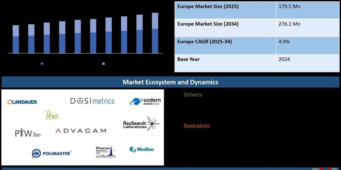Select the '179.5 Mn' value cell
The image size is (341, 170).
307,10
